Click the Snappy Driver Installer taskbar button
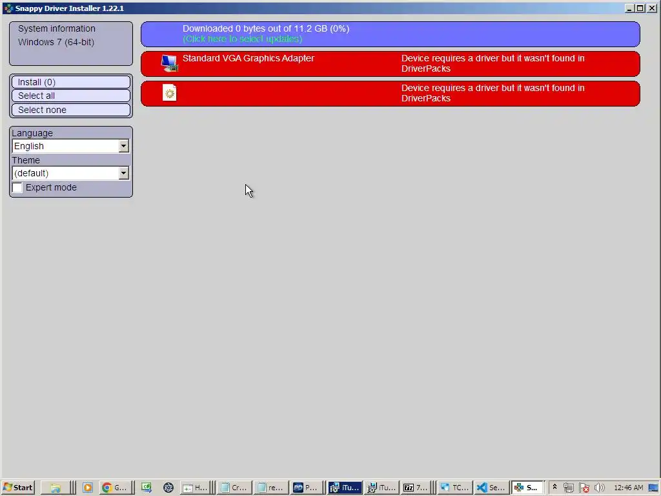Viewport: 661px width, 496px height. 527,488
